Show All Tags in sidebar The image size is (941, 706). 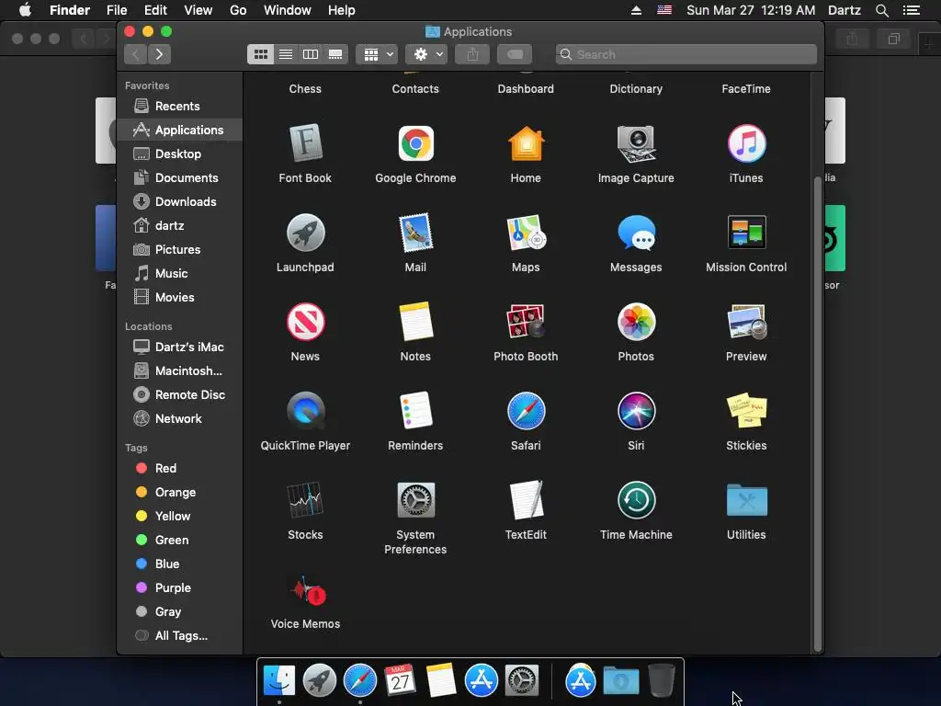[x=179, y=636]
